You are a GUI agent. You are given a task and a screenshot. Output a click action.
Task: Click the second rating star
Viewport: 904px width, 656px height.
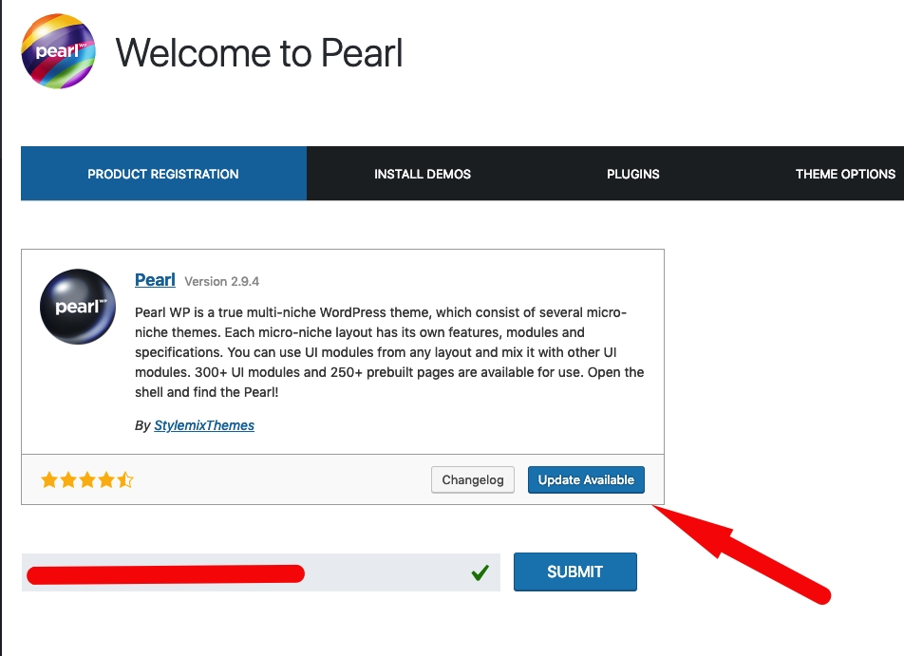coord(68,480)
